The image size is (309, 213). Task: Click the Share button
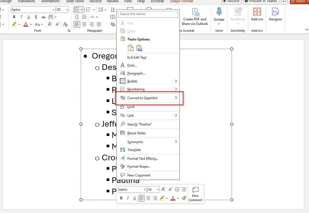[x=299, y=1]
